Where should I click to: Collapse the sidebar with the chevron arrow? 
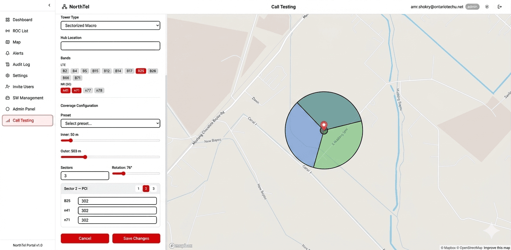pos(49,5)
